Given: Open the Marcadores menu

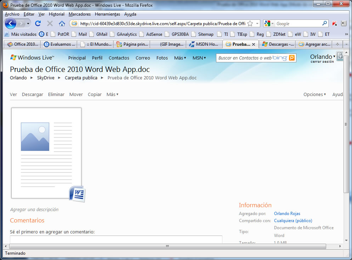Looking at the screenshot, I should coord(80,14).
